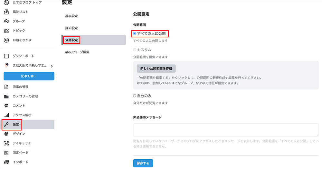The width and height of the screenshot is (322, 169).
Task: Click the blog avatar thumbnail
Action: pyautogui.click(x=6, y=65)
